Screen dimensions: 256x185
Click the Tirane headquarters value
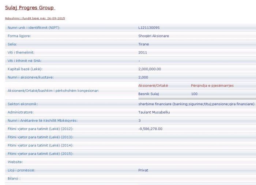pos(144,44)
